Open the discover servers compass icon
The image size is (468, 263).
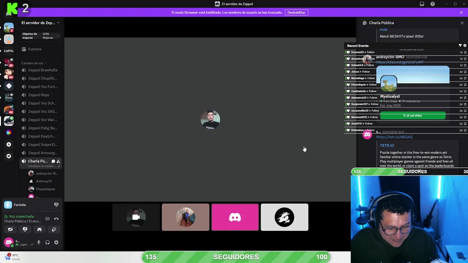(x=9, y=156)
